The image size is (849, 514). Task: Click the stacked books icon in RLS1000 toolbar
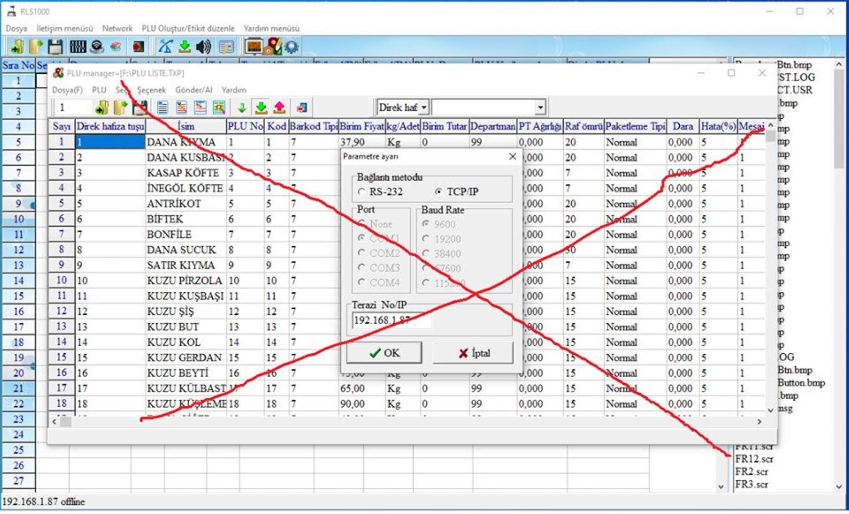coord(116,46)
